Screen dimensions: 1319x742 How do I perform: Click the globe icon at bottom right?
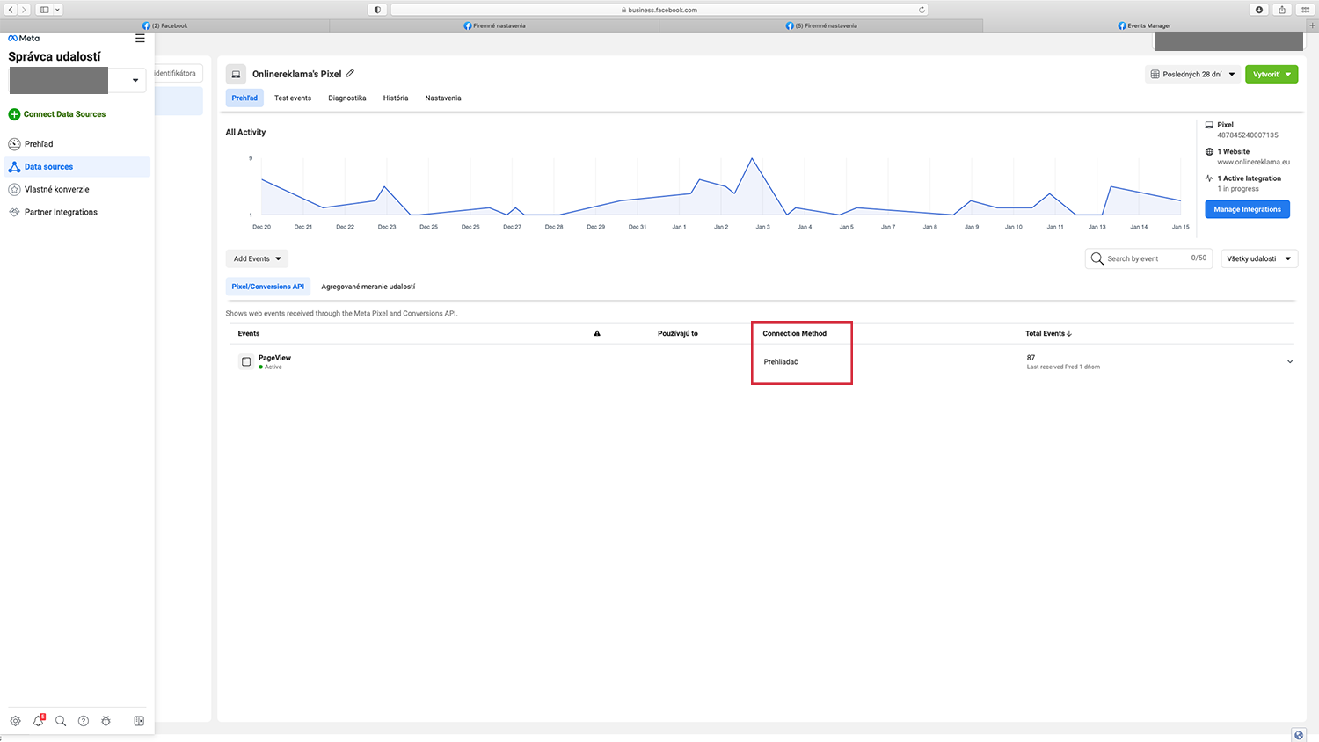tap(1299, 735)
